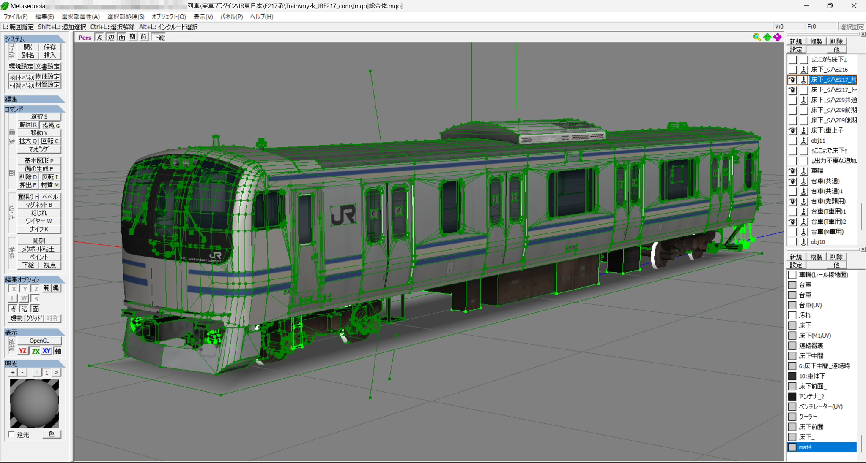Toggle the 点 vertex display in viewport bar
Image resolution: width=866 pixels, height=463 pixels.
pyautogui.click(x=99, y=37)
